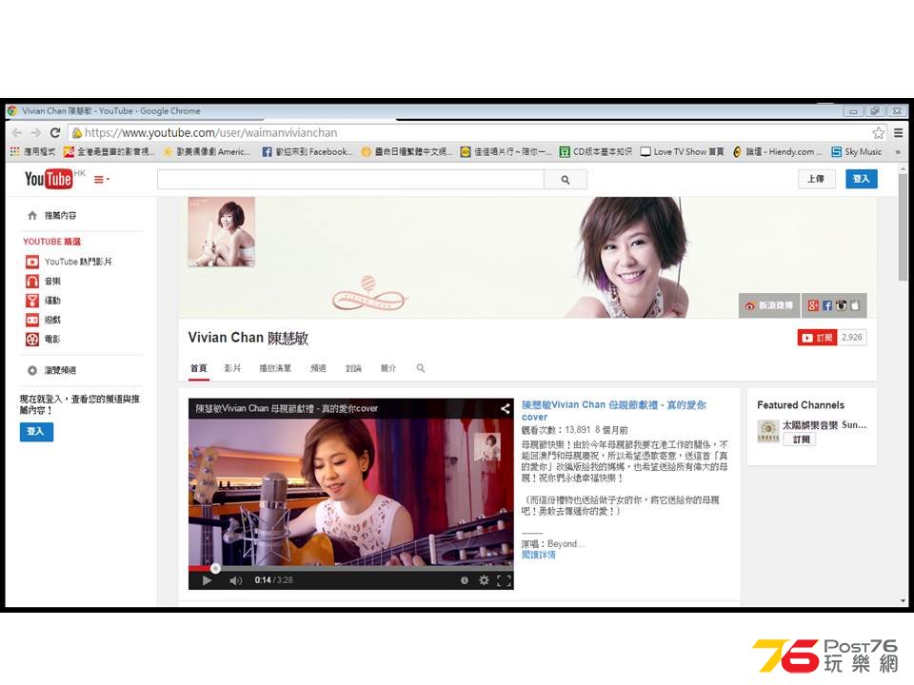Viewport: 914px width, 685px height.
Task: Open the Google+ icon on banner
Action: click(x=813, y=305)
